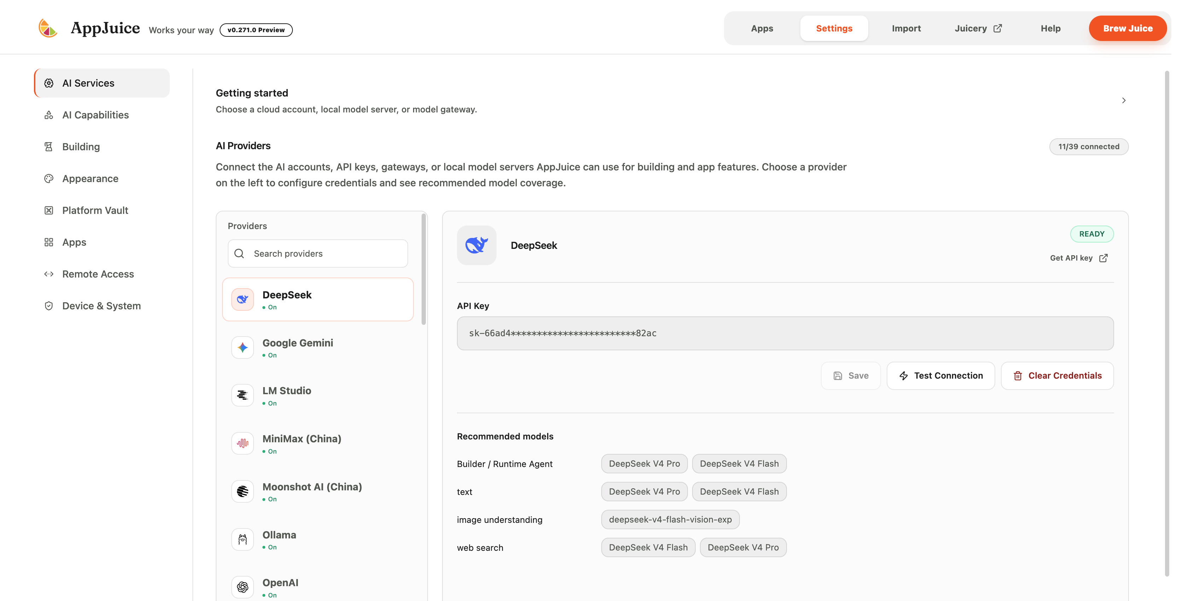Click the Ollama llama icon

[243, 539]
